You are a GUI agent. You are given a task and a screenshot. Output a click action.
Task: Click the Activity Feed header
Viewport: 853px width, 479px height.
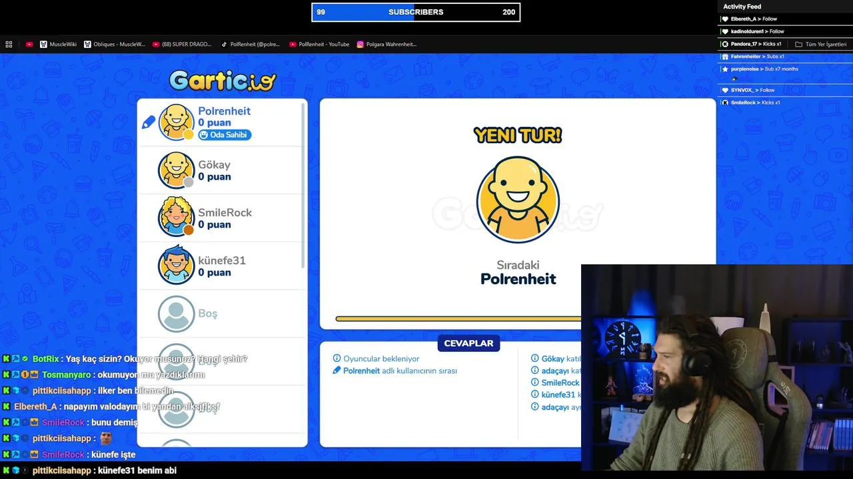click(742, 7)
